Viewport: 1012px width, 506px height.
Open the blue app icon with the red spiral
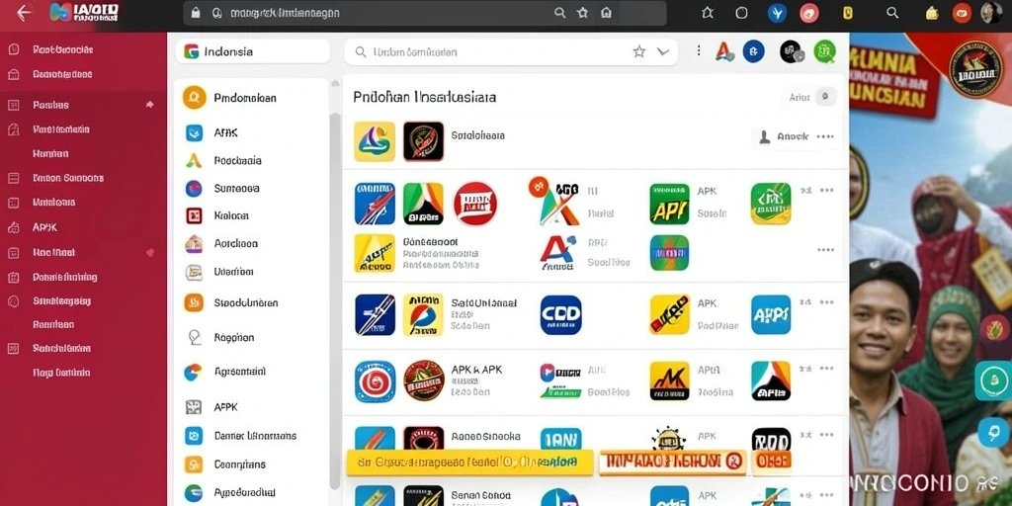point(375,380)
